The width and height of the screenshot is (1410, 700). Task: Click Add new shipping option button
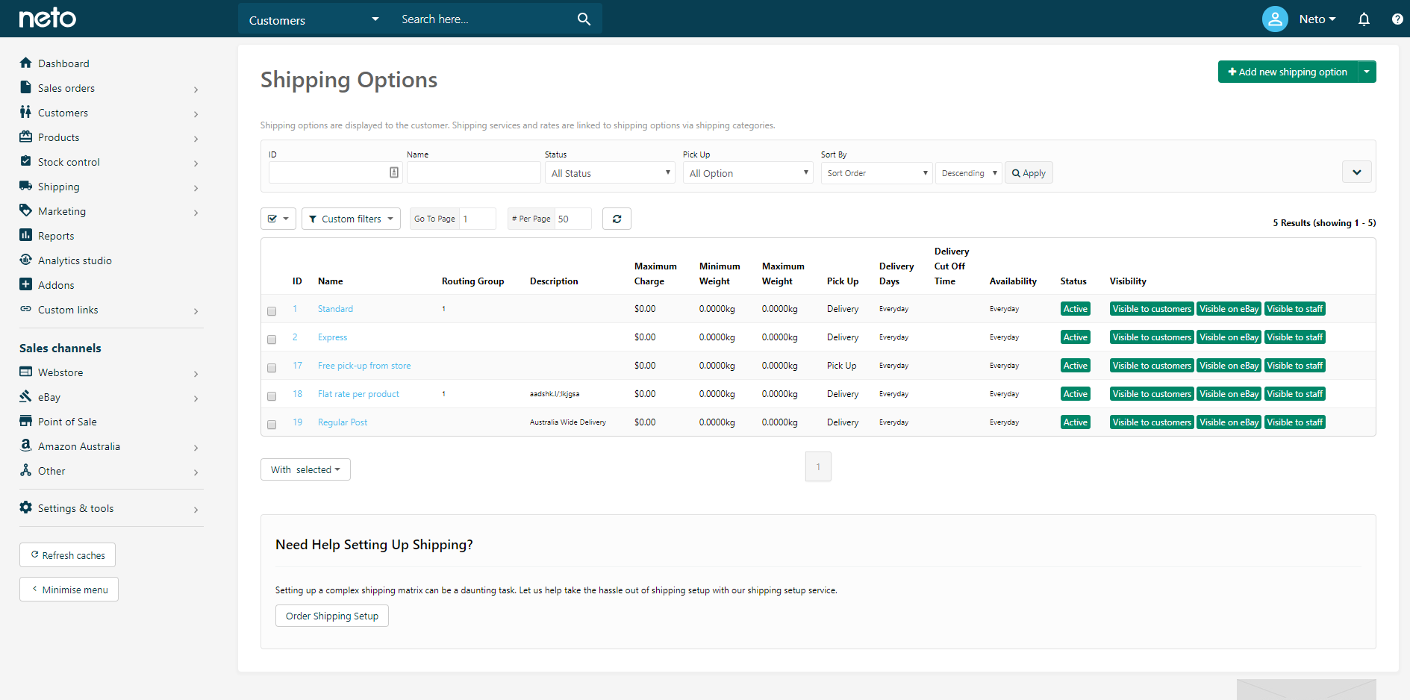click(x=1288, y=72)
